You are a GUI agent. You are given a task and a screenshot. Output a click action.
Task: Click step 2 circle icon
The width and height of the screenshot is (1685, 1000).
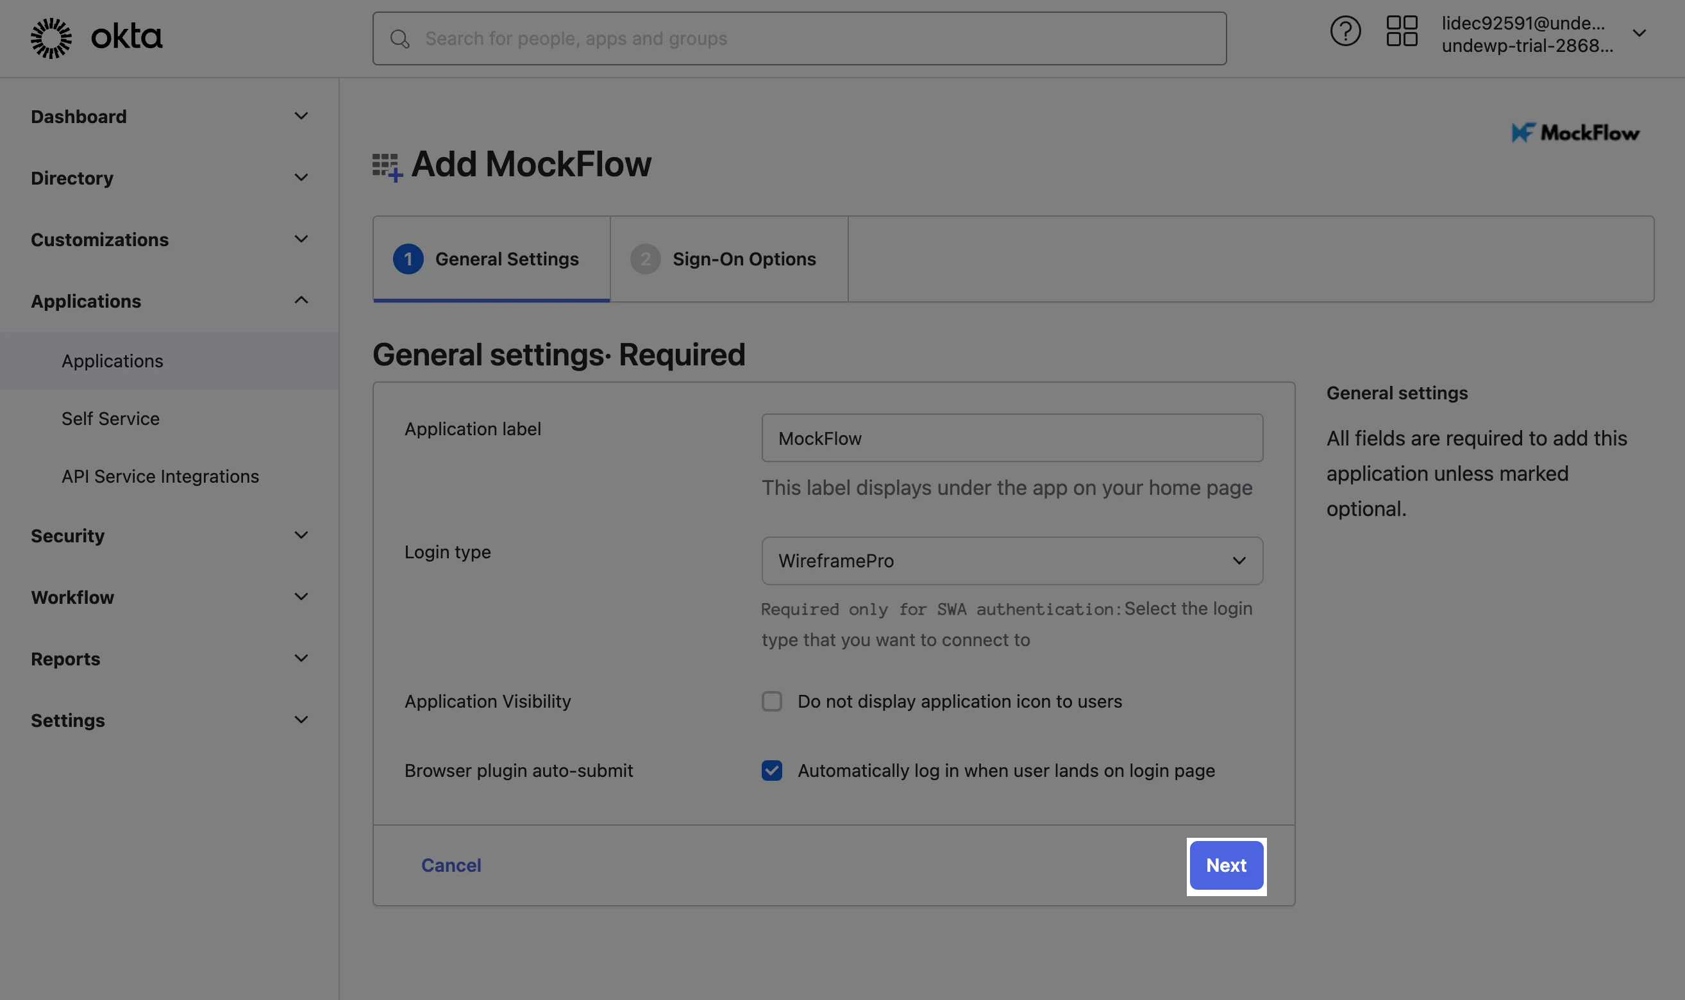tap(646, 259)
